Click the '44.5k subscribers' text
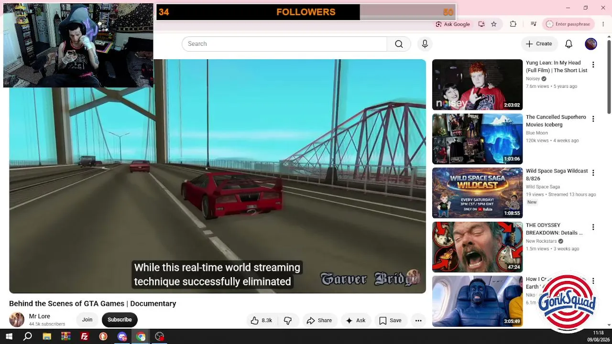Viewport: 612px width, 344px height. coord(47,324)
